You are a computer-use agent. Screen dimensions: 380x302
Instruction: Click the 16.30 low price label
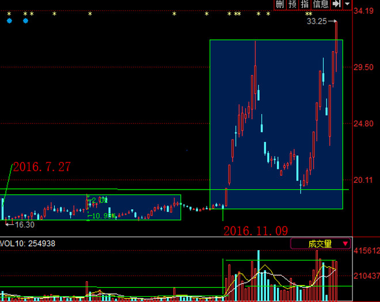click(24, 225)
